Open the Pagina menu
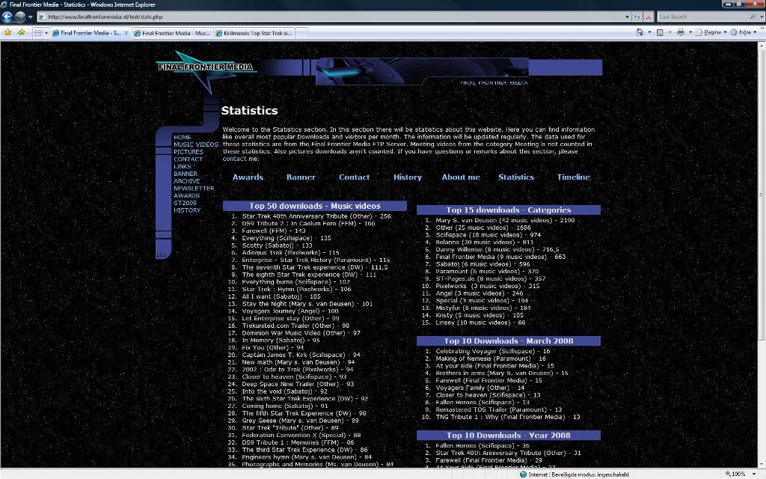The width and height of the screenshot is (766, 479). (711, 32)
